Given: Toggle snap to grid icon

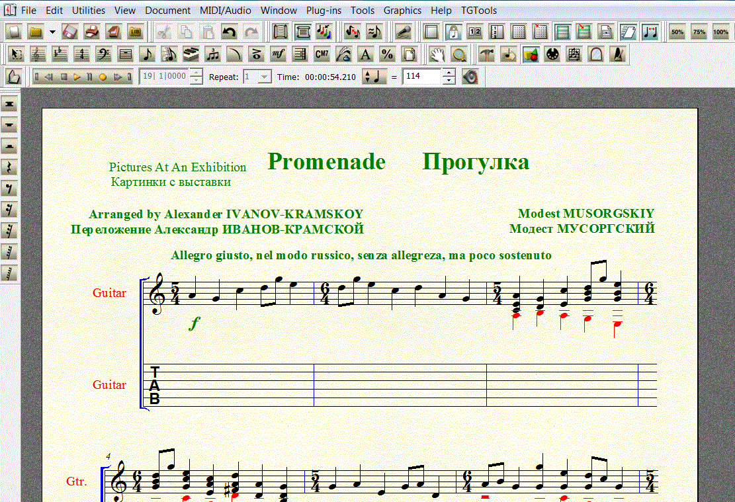Looking at the screenshot, I should click(540, 32).
